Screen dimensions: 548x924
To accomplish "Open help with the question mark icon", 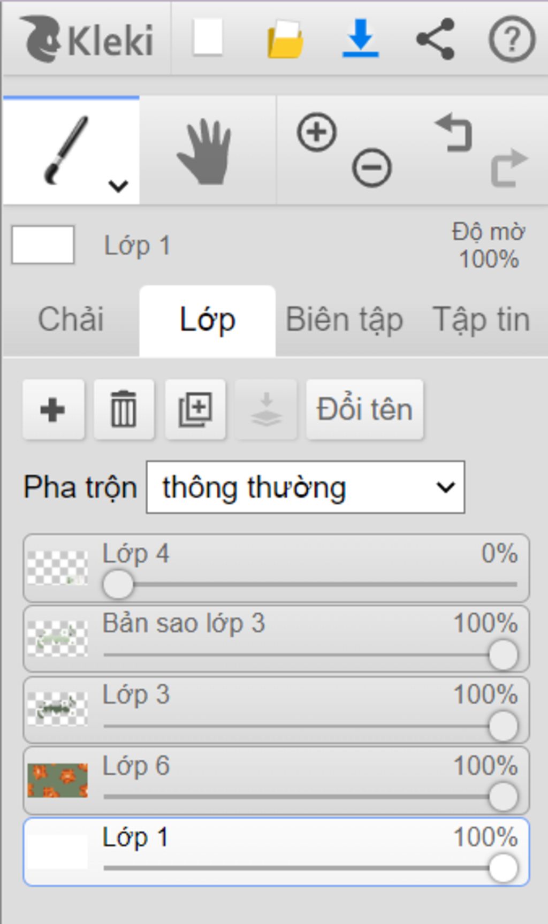I will coord(512,39).
